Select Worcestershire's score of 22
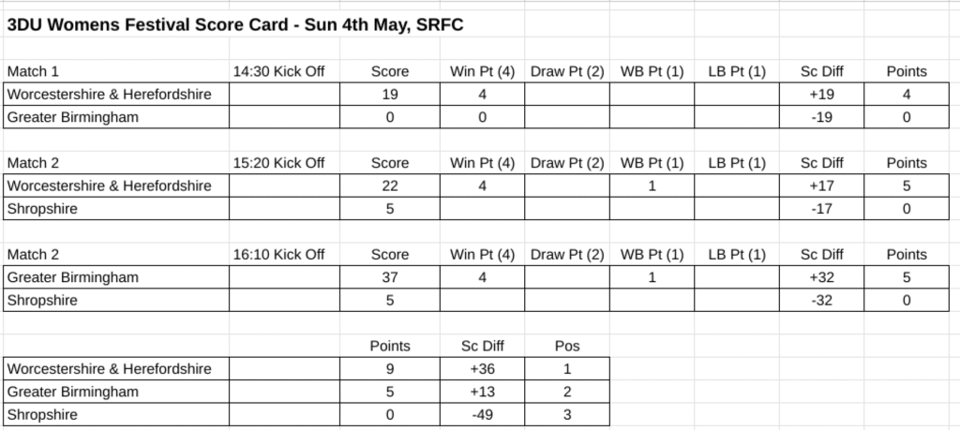This screenshot has height=430, width=960. click(389, 185)
